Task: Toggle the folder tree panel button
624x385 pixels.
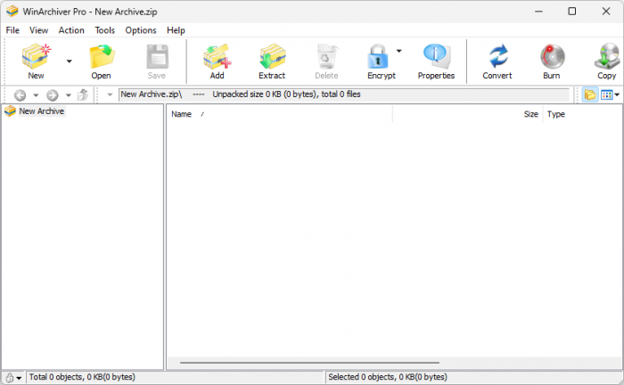Action: 589,94
